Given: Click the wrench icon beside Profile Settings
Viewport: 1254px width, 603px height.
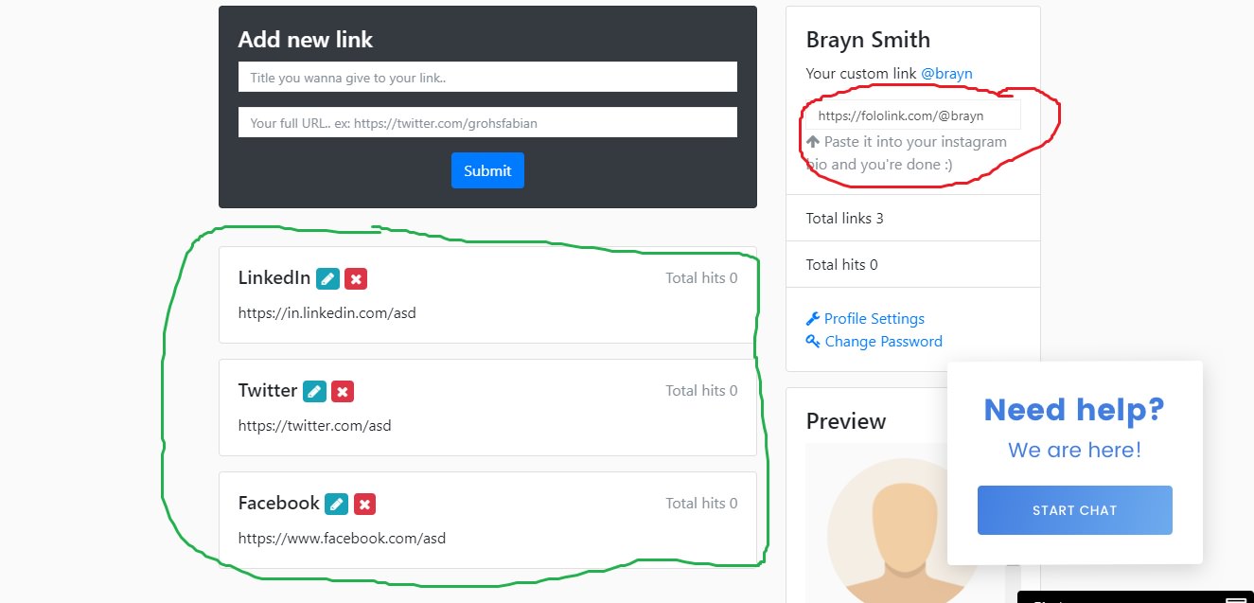Looking at the screenshot, I should pyautogui.click(x=813, y=319).
